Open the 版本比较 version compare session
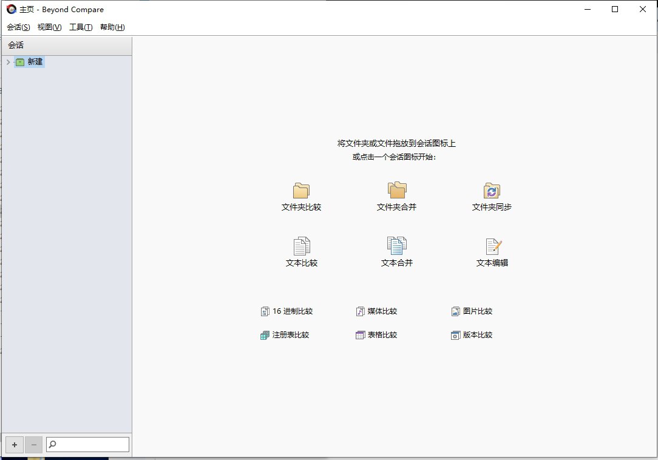This screenshot has width=658, height=460. coord(472,335)
